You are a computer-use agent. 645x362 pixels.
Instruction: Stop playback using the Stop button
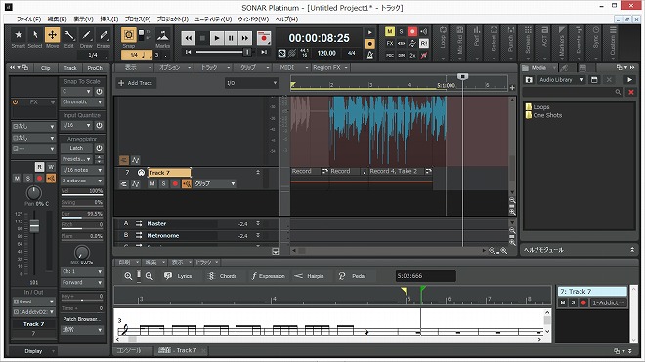click(x=202, y=38)
